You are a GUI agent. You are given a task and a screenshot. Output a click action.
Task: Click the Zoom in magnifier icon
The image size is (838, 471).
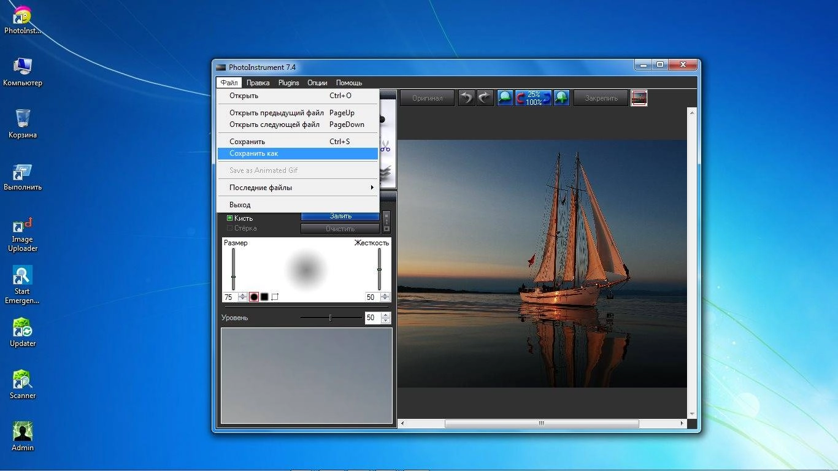(x=561, y=98)
